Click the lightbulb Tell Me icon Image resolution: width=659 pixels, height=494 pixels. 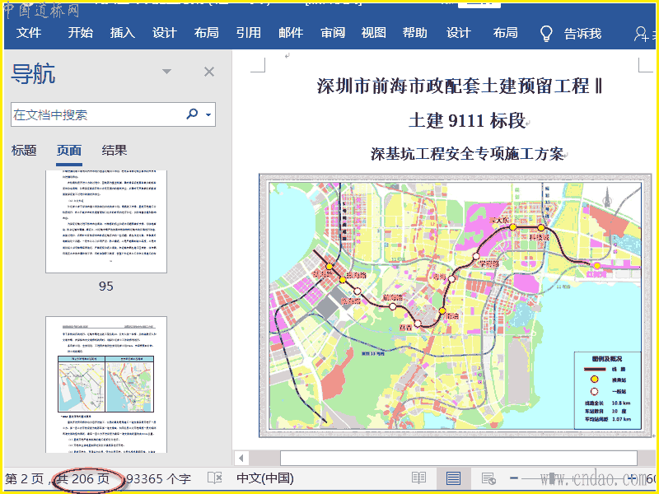(x=545, y=33)
